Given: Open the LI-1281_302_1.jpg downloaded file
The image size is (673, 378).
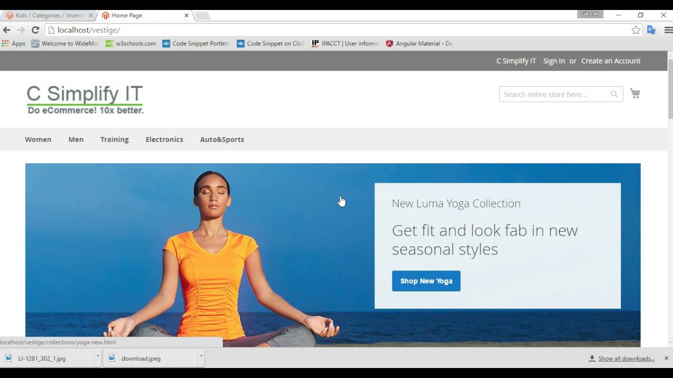Looking at the screenshot, I should [47, 358].
